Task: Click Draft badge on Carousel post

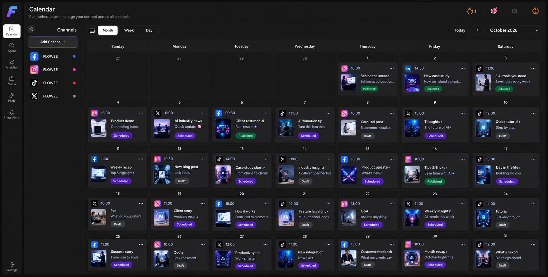Action: click(367, 136)
